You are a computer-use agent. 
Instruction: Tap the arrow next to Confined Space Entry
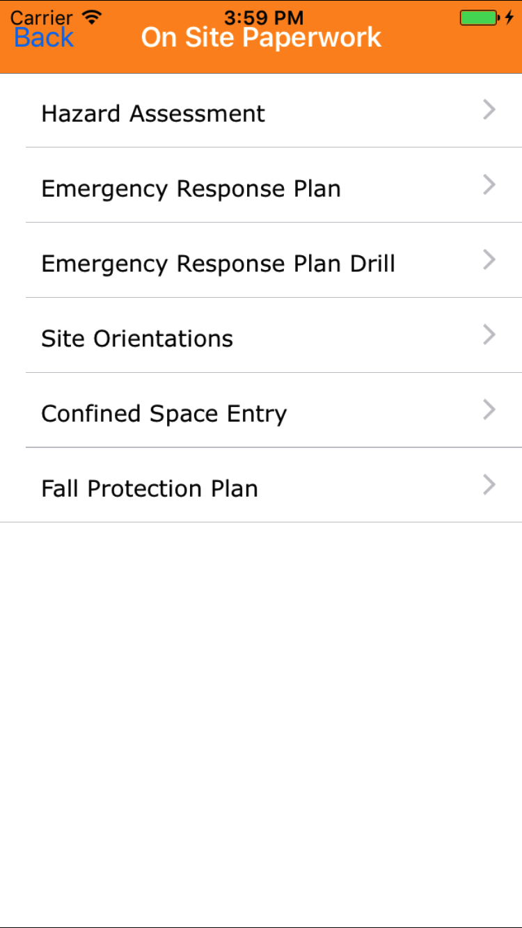(489, 410)
